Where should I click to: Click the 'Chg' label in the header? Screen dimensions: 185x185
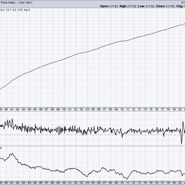(179, 6)
